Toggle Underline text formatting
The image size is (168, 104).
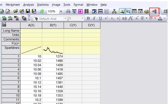click(x=100, y=18)
